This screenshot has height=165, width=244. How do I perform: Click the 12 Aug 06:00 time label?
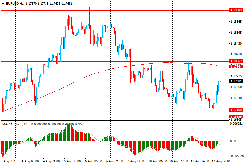(x=221, y=161)
